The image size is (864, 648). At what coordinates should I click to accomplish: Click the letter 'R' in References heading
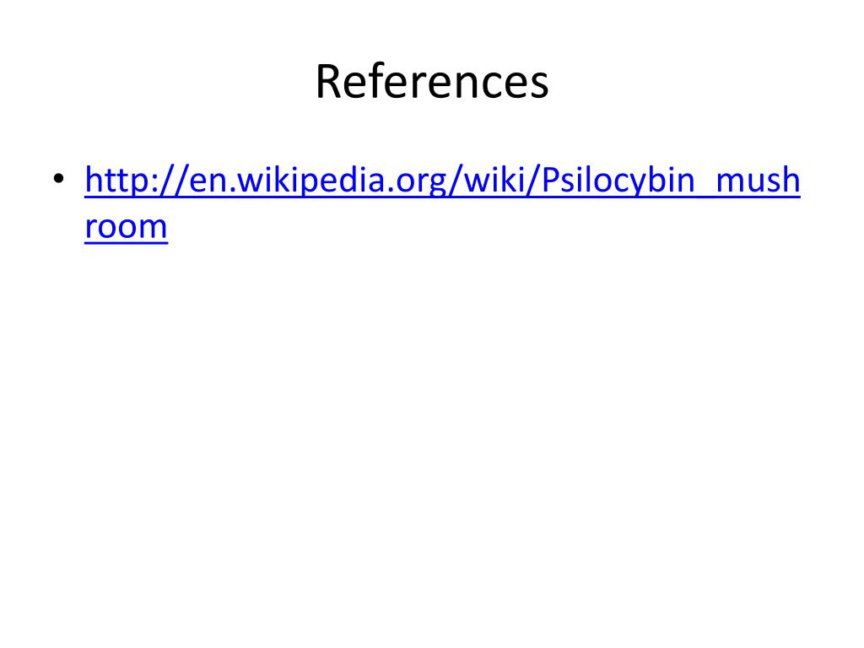tap(328, 82)
